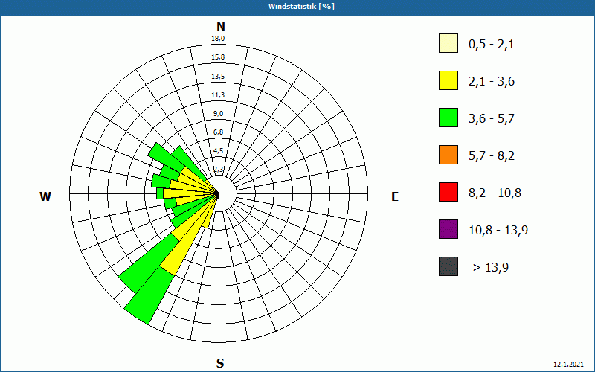Click the 'Windstatistik [%]' title
The height and width of the screenshot is (372, 595).
301,7
